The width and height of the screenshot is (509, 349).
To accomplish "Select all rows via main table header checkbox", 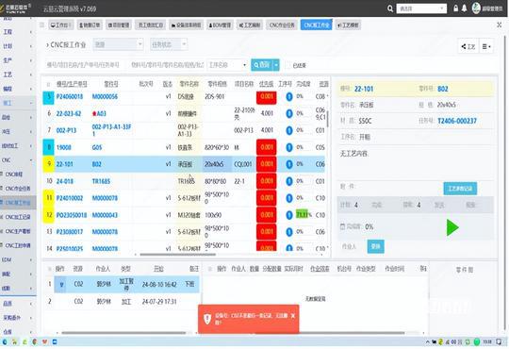I will click(48, 84).
